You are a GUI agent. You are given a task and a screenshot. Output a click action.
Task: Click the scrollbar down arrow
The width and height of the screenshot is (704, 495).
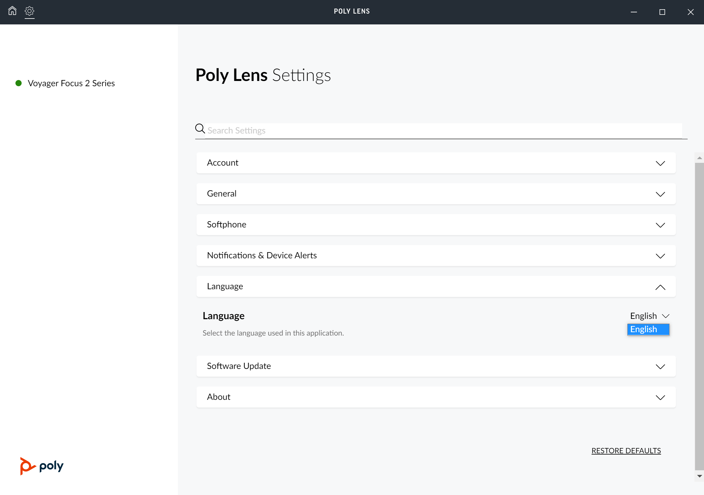coord(699,476)
